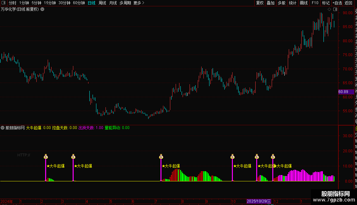This screenshot has height=205, width=357.
Task: Click the 返回 button
Action: (348, 3)
